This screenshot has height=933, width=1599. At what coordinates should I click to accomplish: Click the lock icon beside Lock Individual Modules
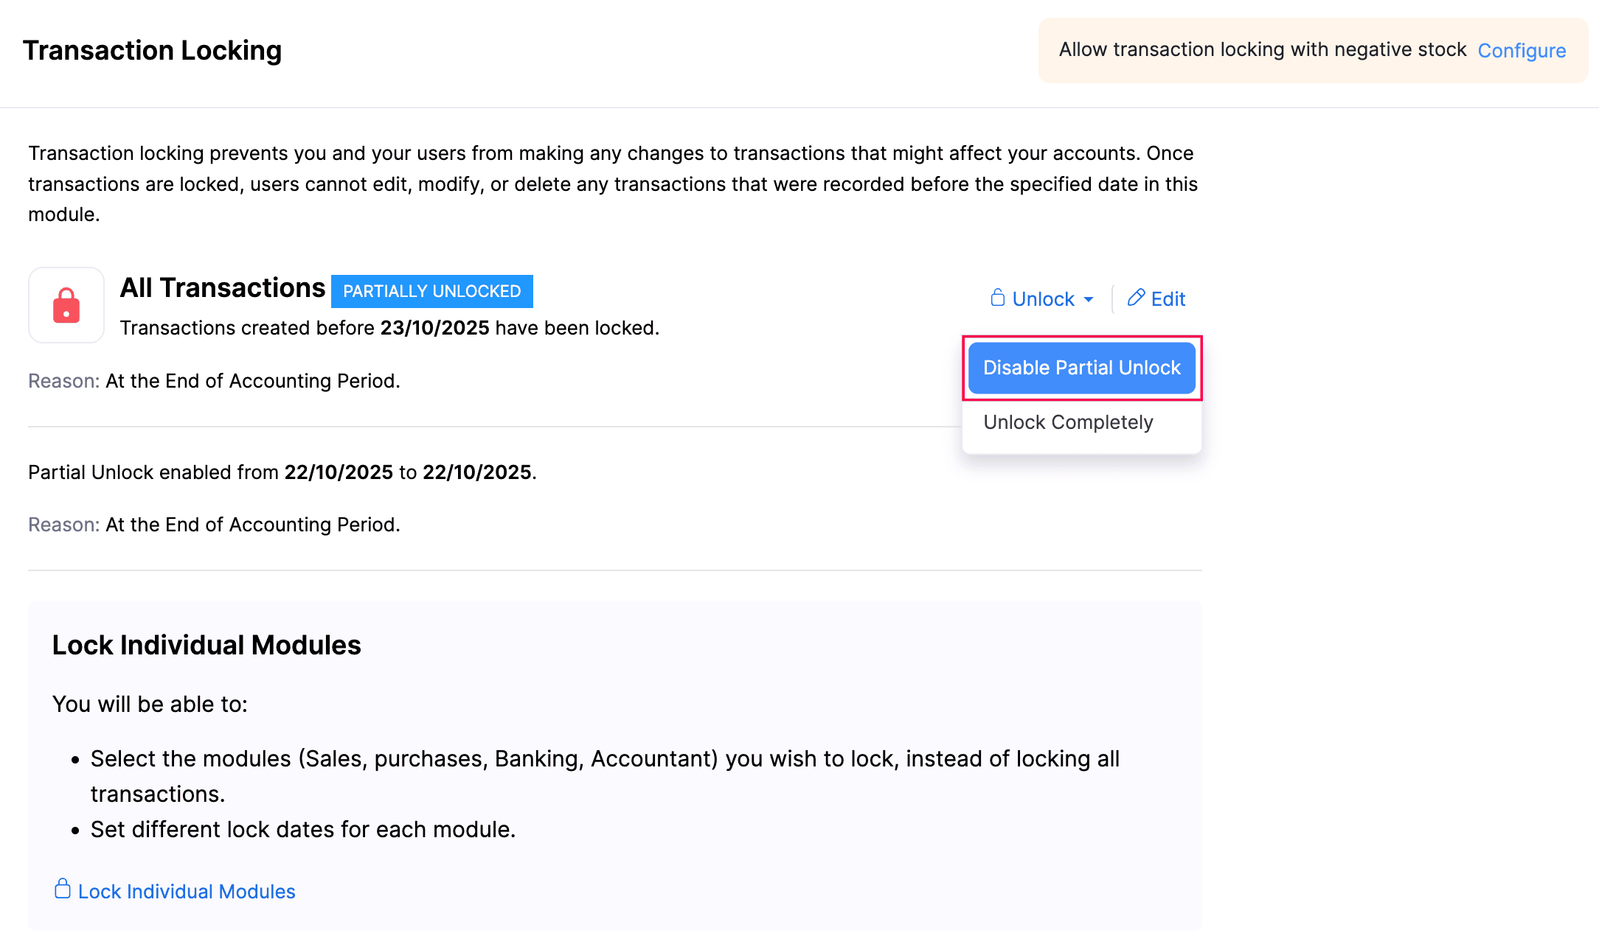point(63,889)
